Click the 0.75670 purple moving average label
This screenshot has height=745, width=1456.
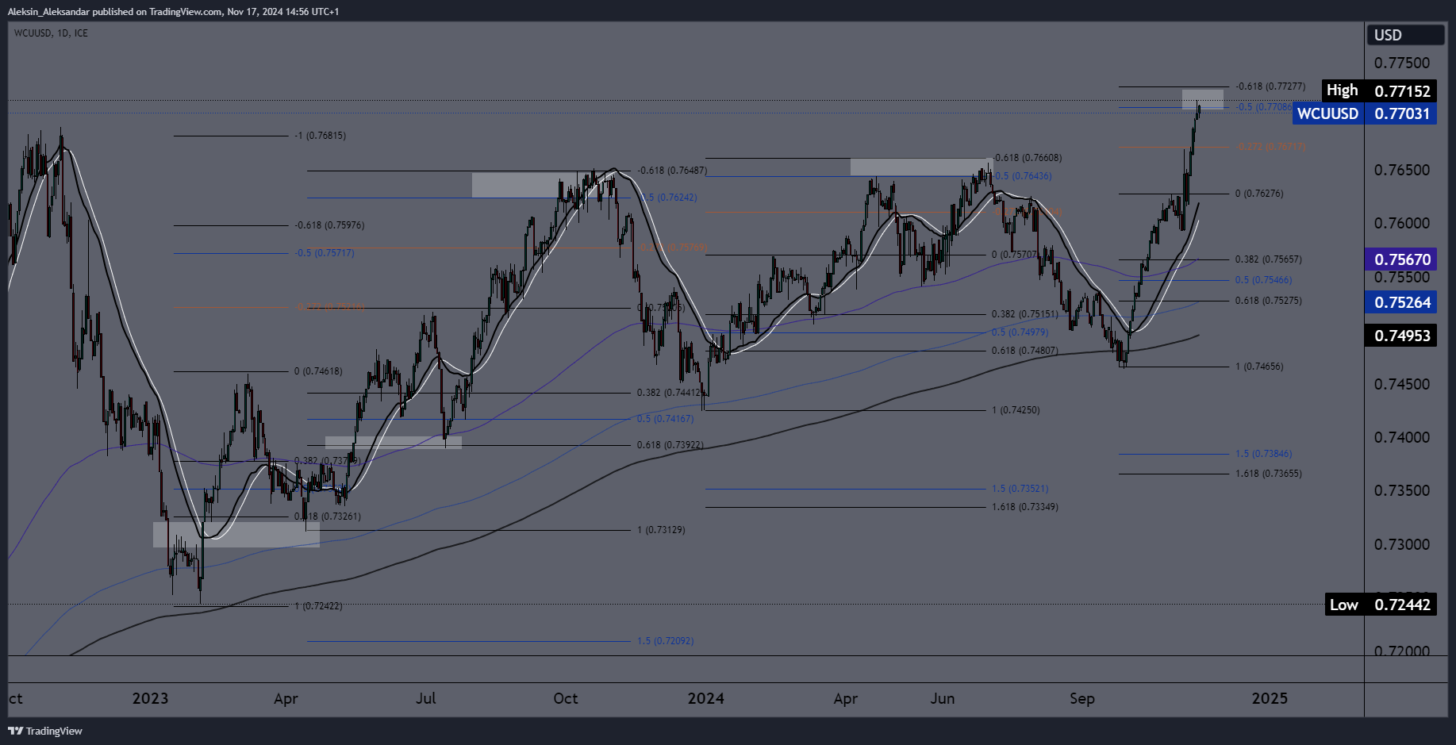1401,259
